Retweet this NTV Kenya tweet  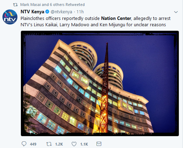pyautogui.click(x=49, y=144)
